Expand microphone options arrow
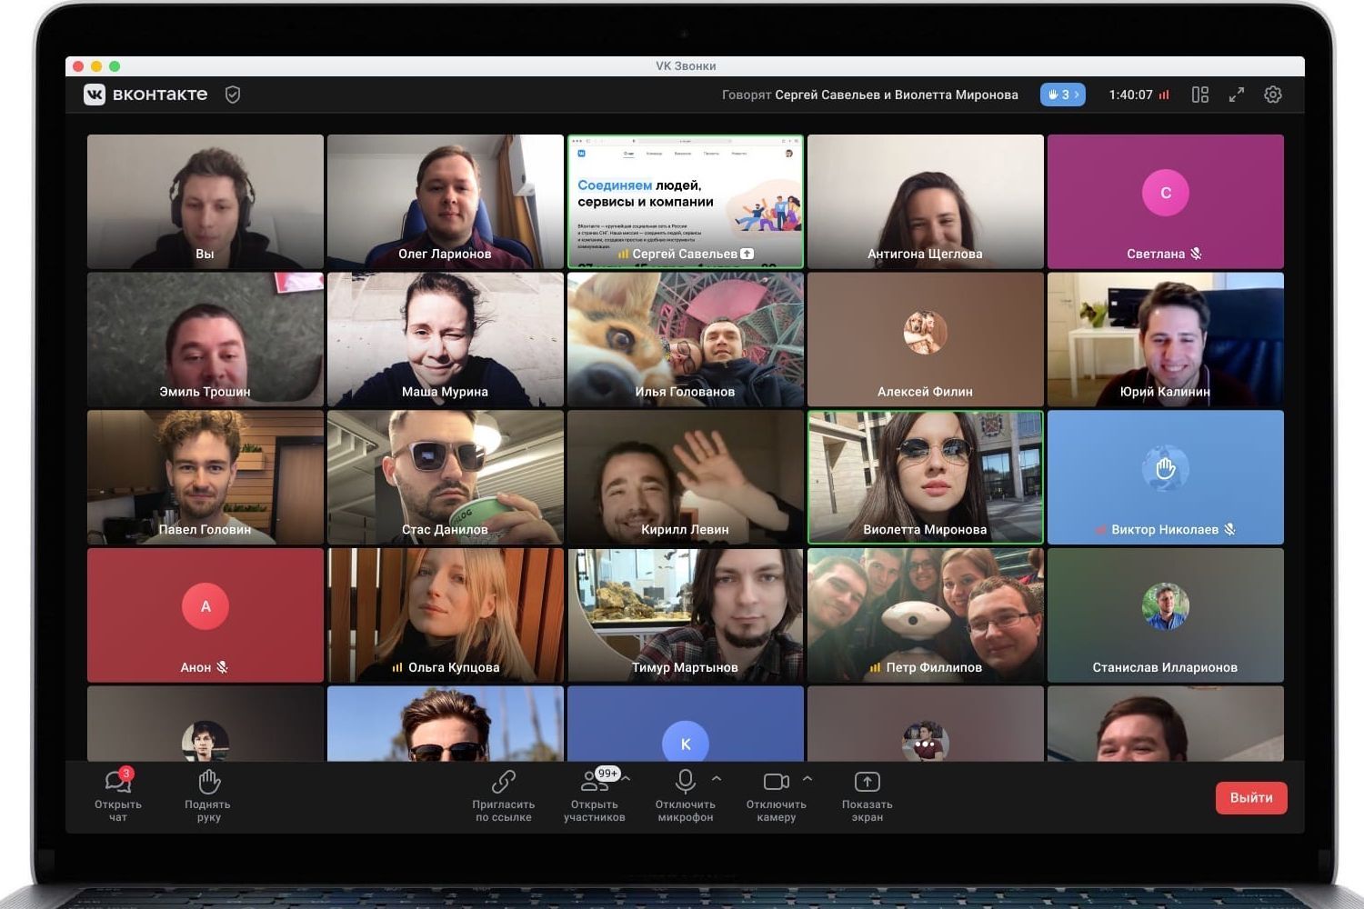This screenshot has width=1364, height=909. click(717, 779)
